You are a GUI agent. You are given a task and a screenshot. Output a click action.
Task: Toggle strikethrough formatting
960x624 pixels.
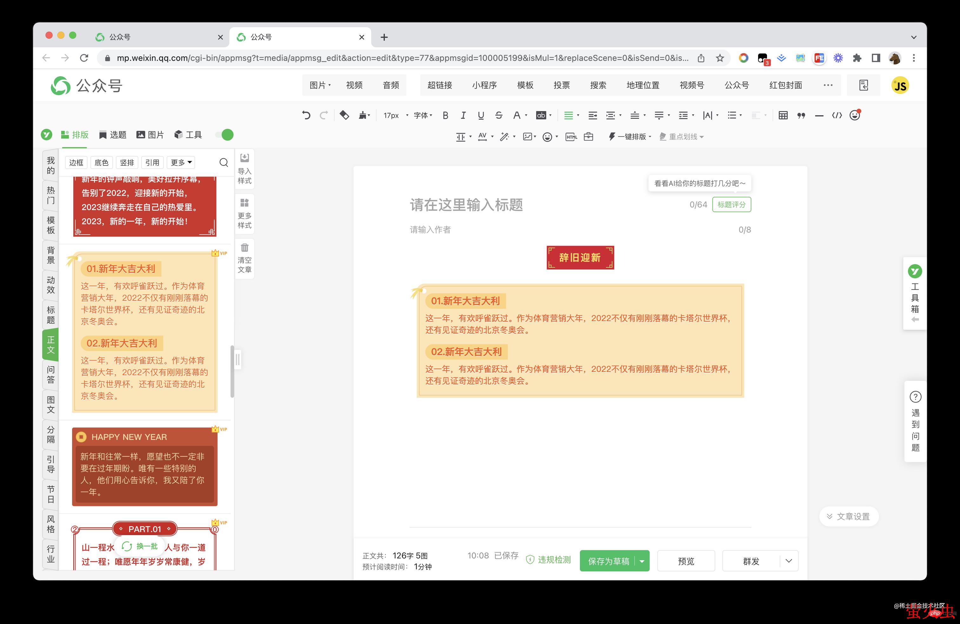click(x=499, y=115)
